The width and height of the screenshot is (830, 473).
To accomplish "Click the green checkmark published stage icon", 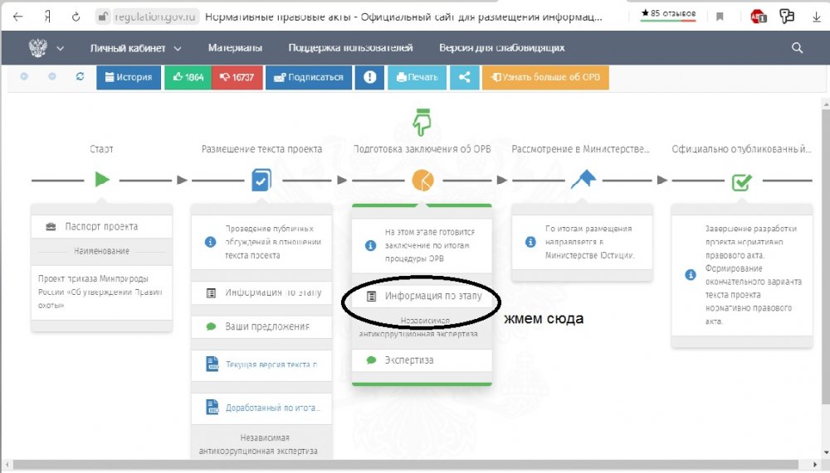I will [741, 181].
